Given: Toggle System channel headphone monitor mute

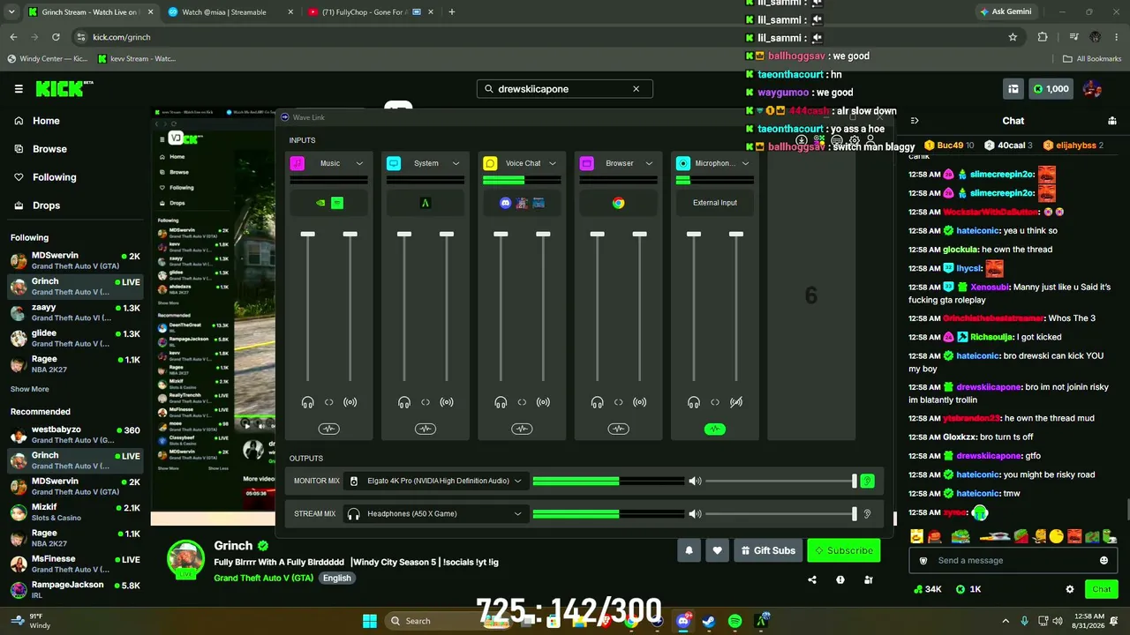Looking at the screenshot, I should [403, 402].
